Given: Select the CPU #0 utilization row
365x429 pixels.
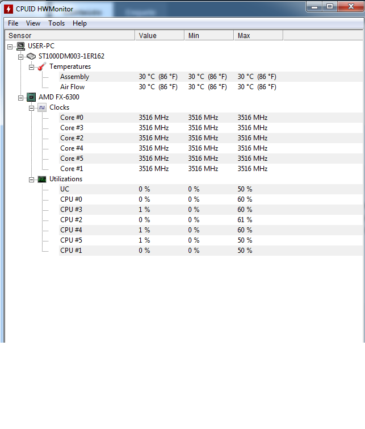Looking at the screenshot, I should [211, 199].
